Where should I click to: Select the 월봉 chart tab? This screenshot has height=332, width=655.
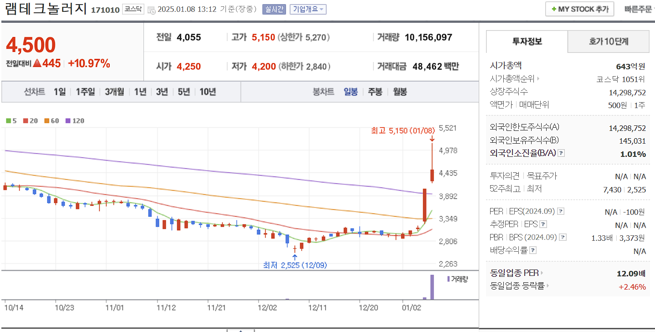click(x=399, y=92)
